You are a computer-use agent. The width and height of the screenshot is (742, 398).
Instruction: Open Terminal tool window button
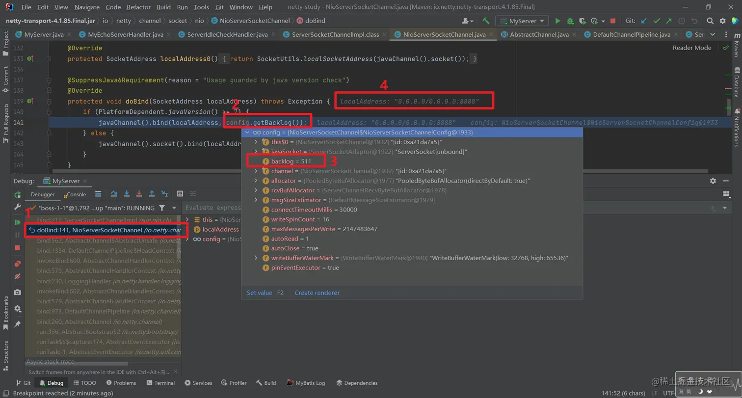160,383
